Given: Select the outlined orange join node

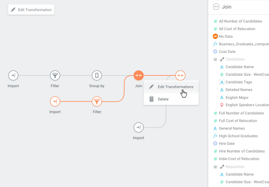Looking at the screenshot, I should coord(180,75).
